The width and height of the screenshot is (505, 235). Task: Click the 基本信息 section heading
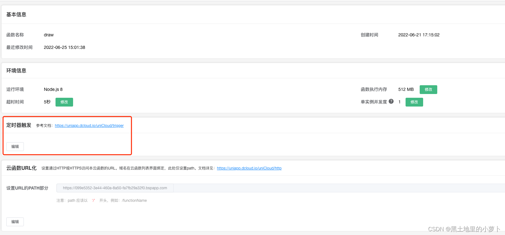click(16, 14)
